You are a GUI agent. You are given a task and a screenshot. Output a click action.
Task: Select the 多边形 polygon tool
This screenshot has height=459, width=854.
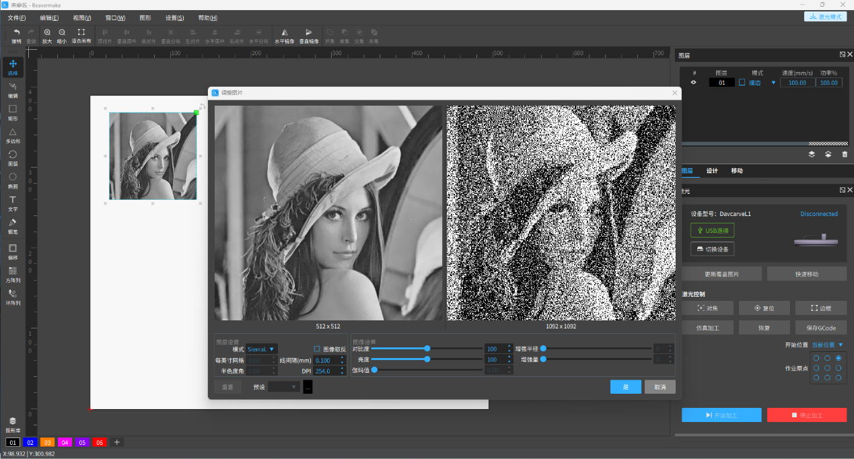coord(13,135)
